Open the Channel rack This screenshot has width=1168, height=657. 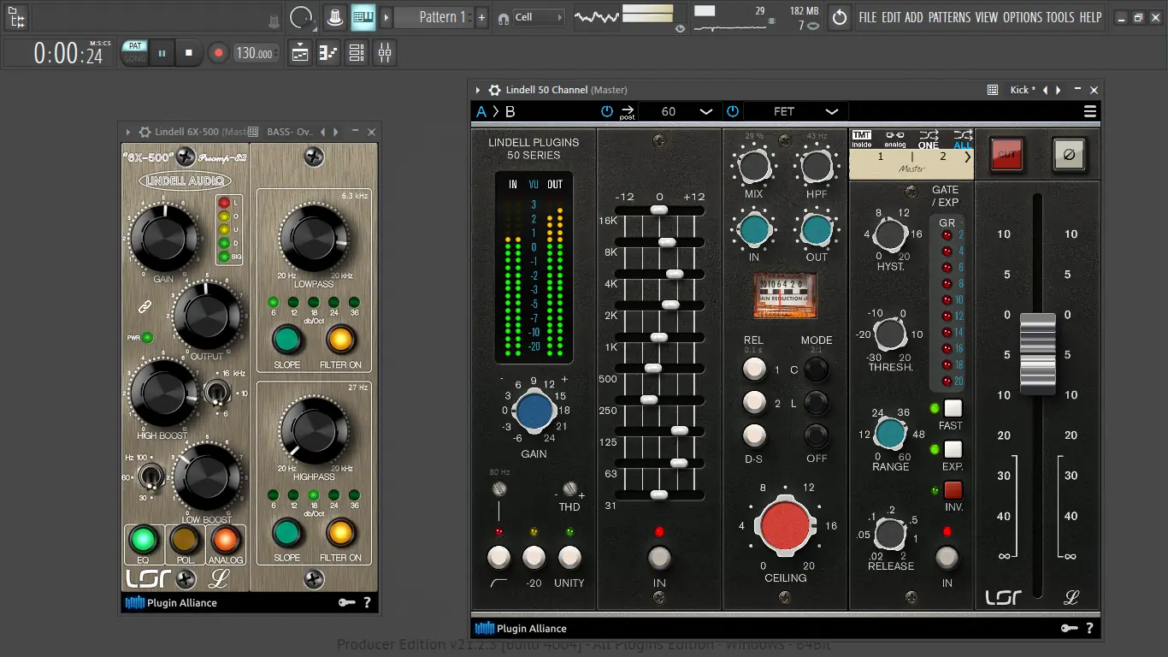pos(357,53)
